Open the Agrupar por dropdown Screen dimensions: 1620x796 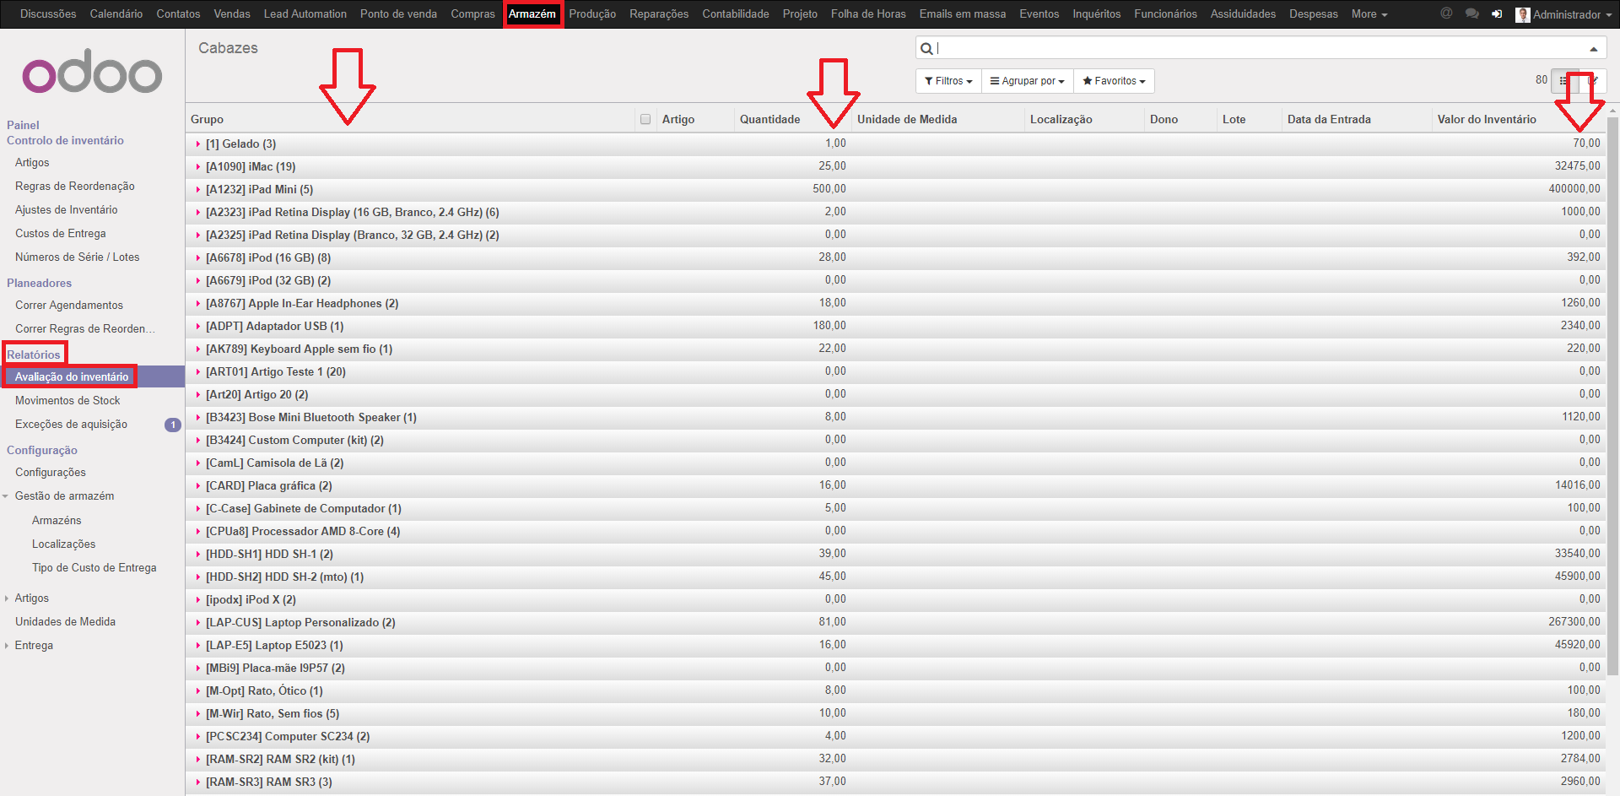[x=1027, y=81]
